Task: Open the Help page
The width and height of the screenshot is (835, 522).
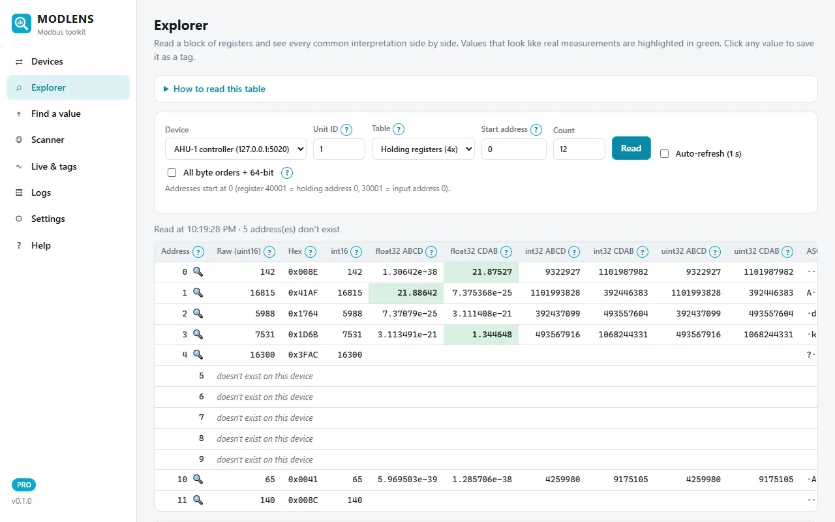Action: click(x=68, y=245)
